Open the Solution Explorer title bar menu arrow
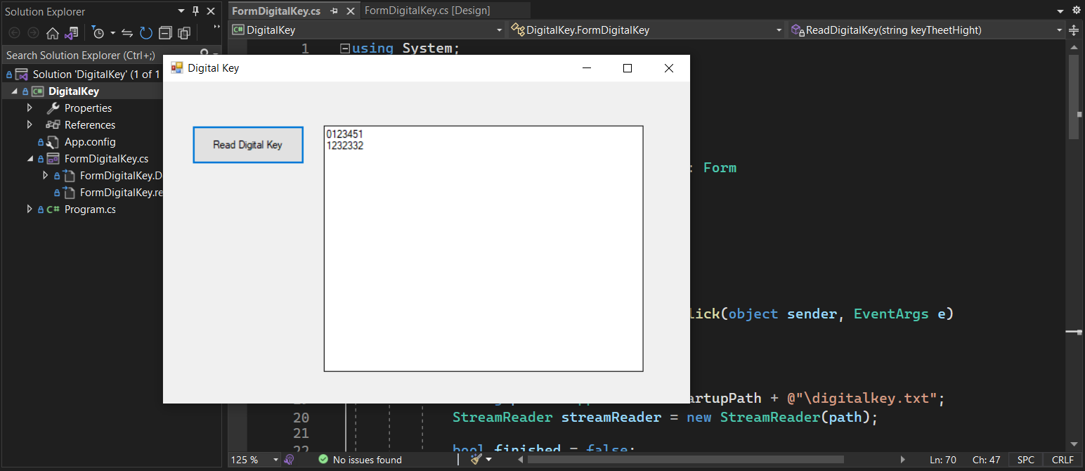1085x471 pixels. pyautogui.click(x=181, y=11)
